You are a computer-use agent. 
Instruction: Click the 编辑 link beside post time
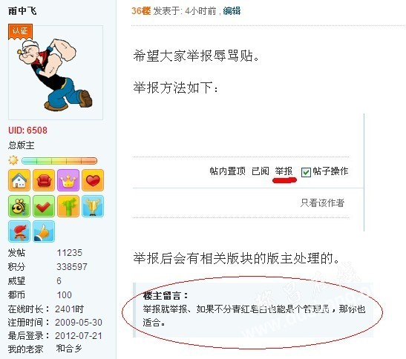(232, 11)
